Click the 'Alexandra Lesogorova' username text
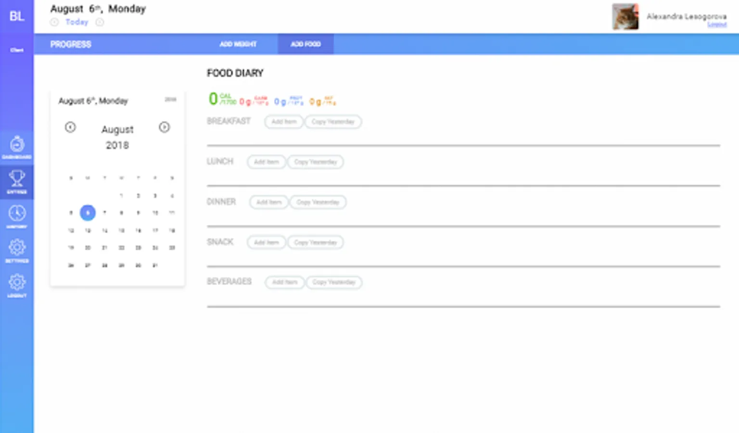 click(687, 16)
